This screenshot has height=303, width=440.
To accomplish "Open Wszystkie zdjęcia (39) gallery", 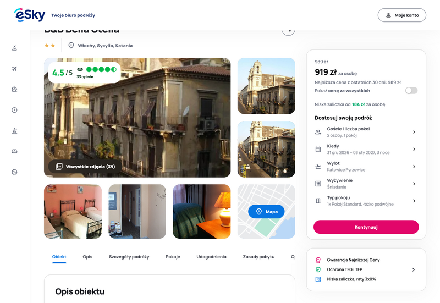I will 85,167.
